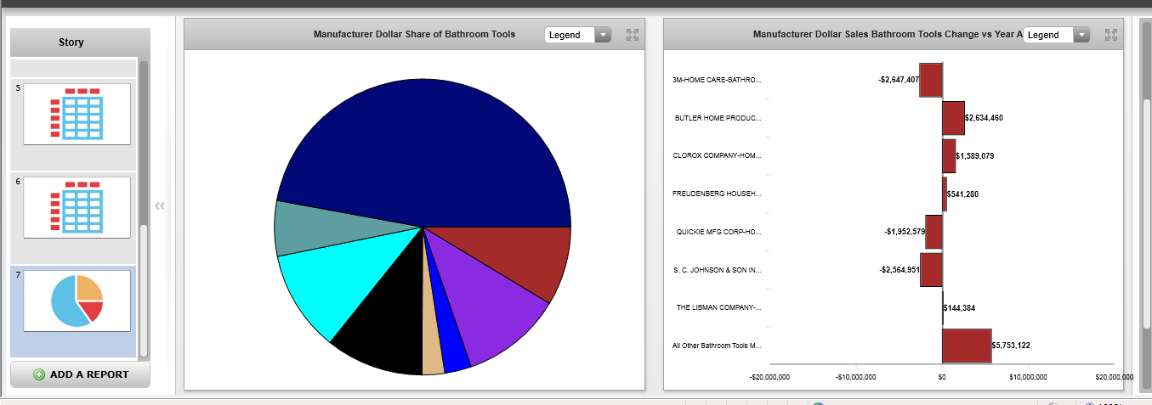
Task: Click the green plus icon on Add A Report
Action: (x=39, y=374)
